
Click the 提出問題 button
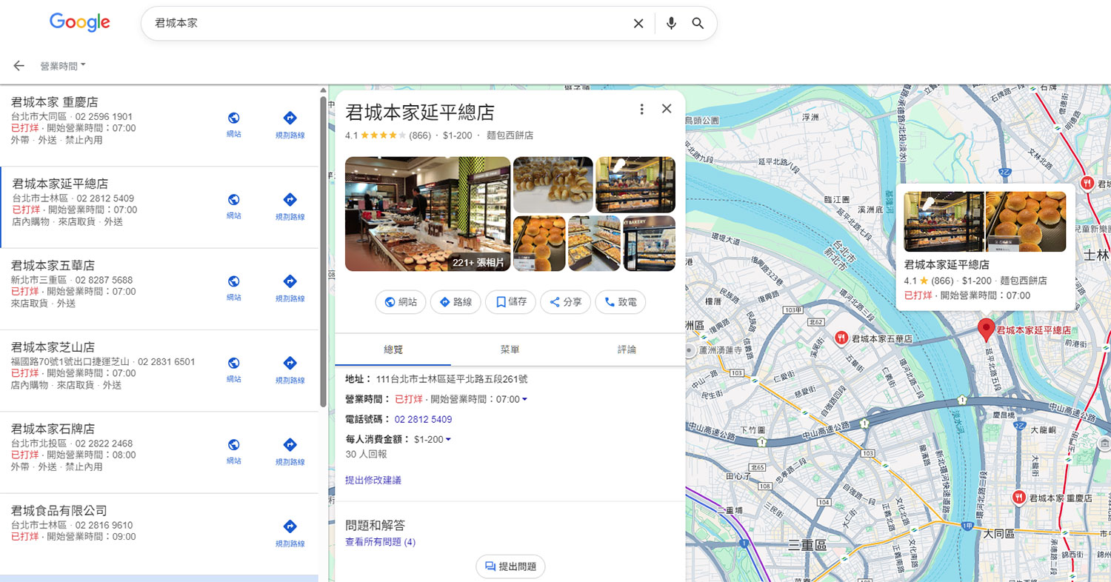(x=510, y=566)
